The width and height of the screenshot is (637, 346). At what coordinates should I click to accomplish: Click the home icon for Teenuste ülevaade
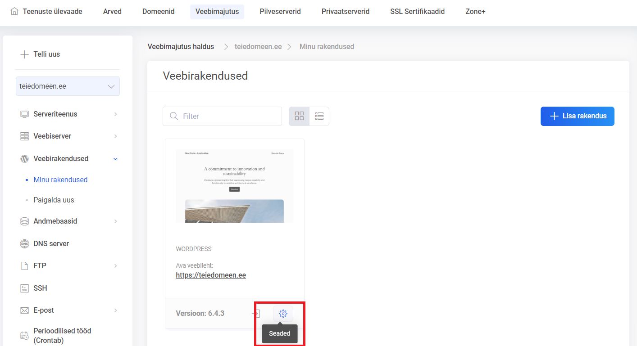pyautogui.click(x=14, y=11)
